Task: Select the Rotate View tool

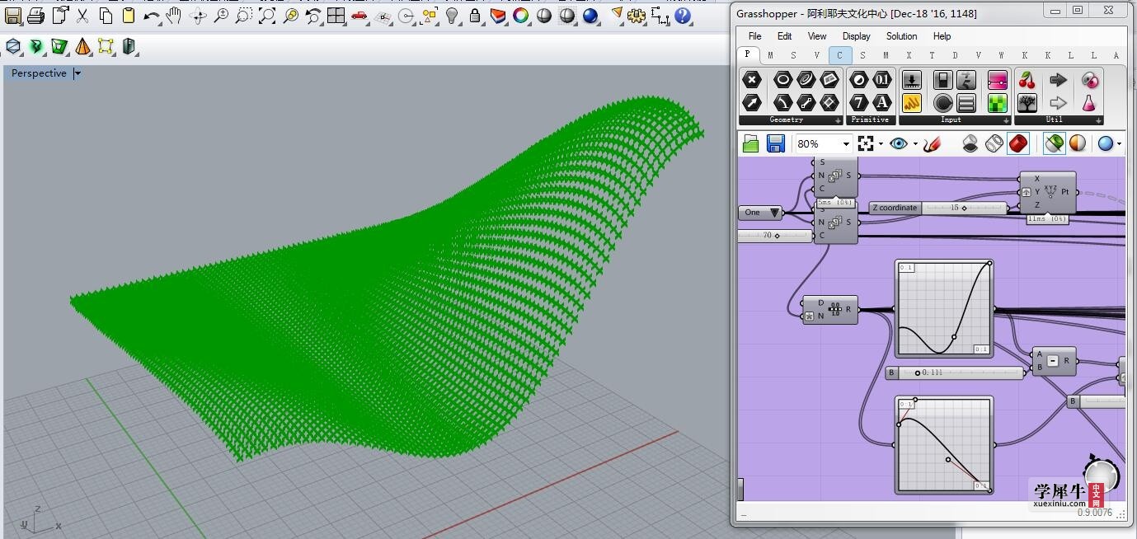Action: 198,15
